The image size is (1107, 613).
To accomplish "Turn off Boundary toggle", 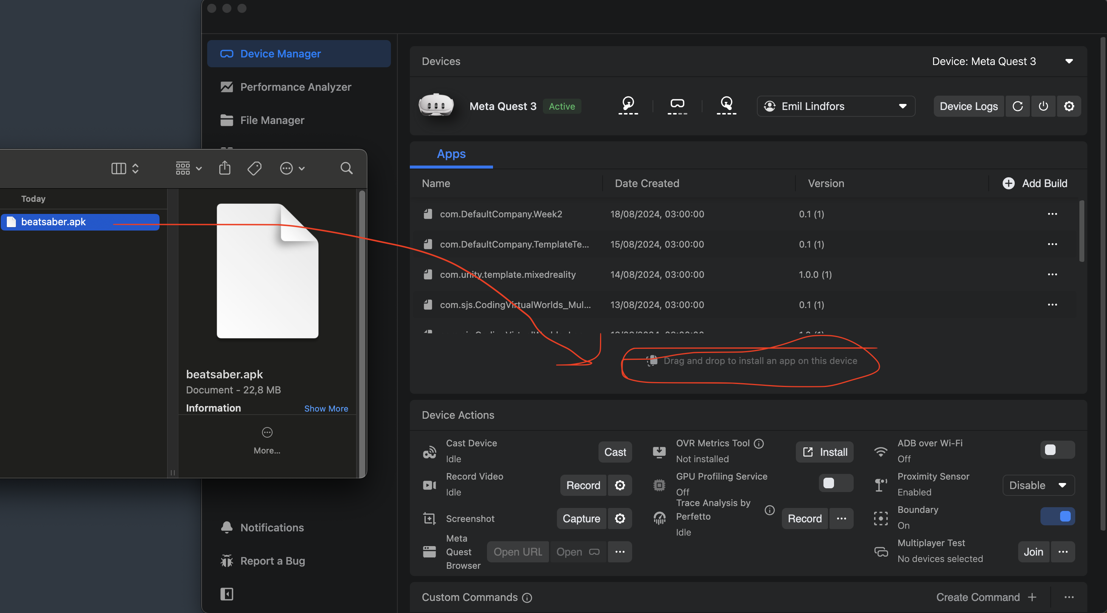I will (x=1057, y=516).
